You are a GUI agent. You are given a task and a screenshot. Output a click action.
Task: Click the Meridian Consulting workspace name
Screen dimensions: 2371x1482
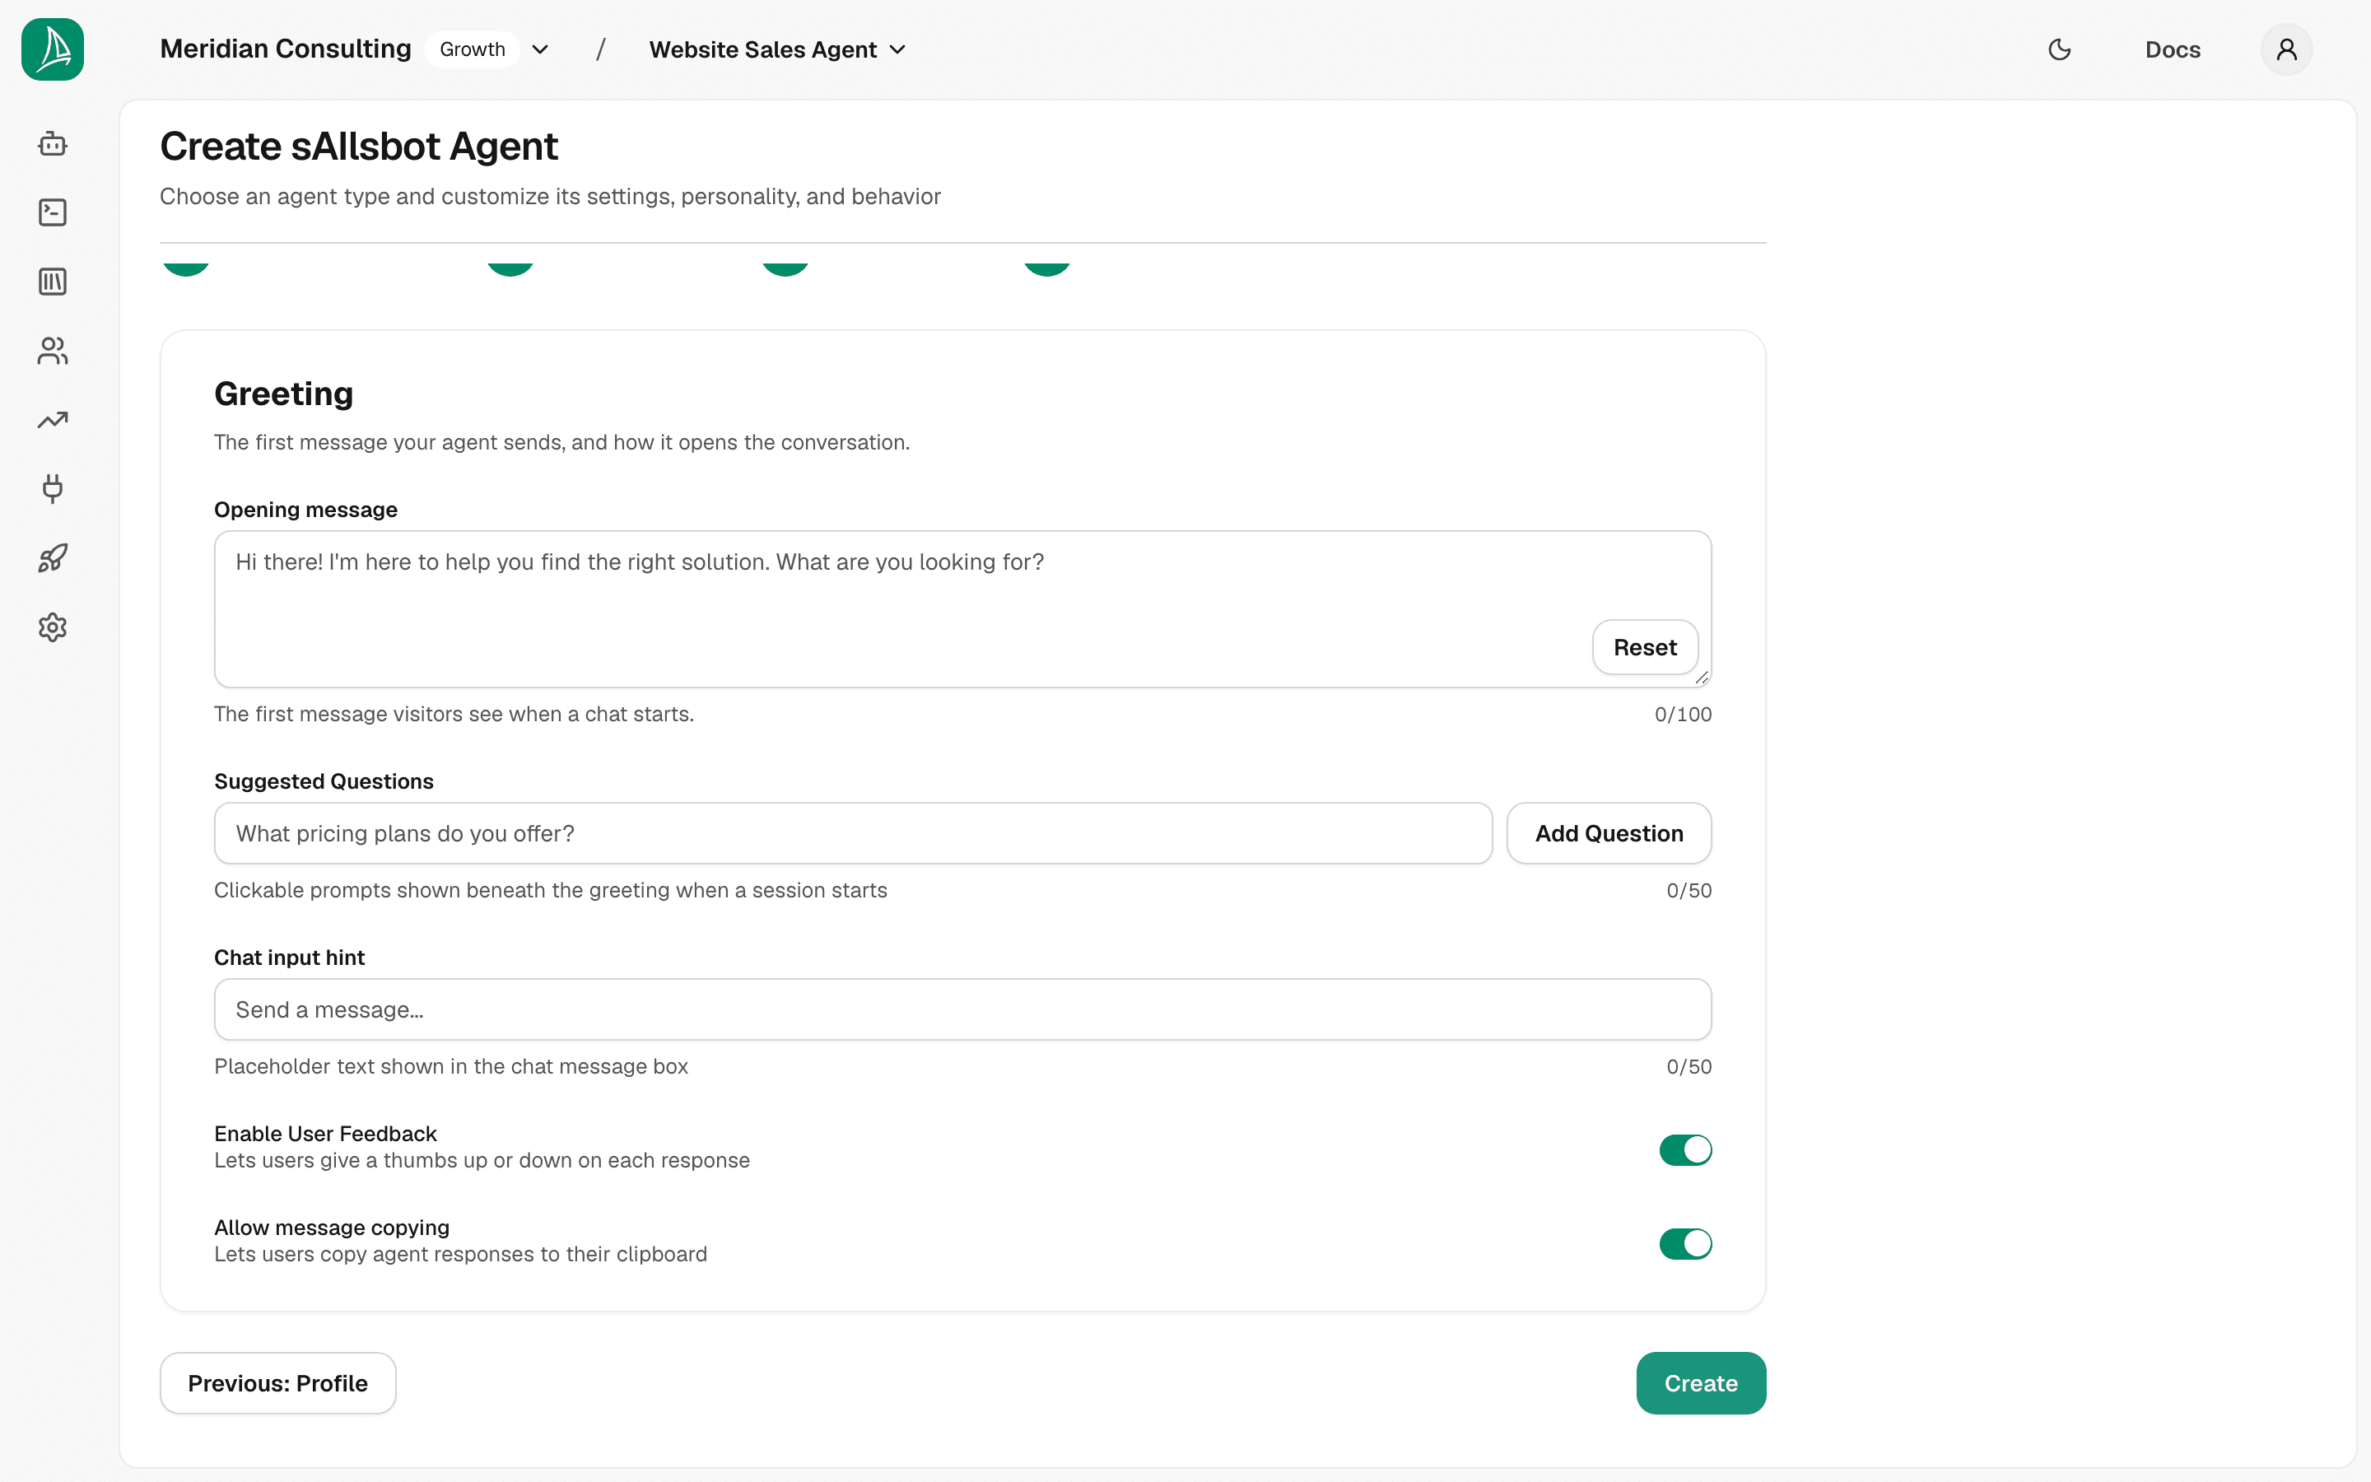point(285,49)
